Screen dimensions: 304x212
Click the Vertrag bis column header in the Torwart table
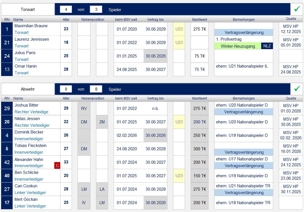coord(155,20)
